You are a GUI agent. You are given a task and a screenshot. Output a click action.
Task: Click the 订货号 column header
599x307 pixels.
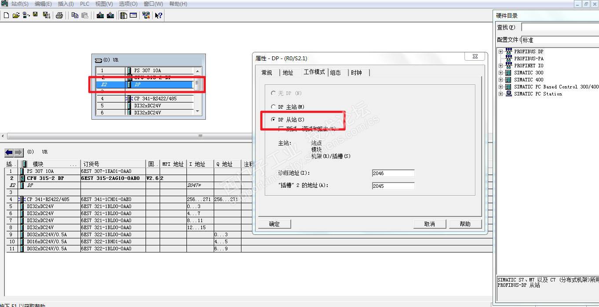click(x=113, y=164)
